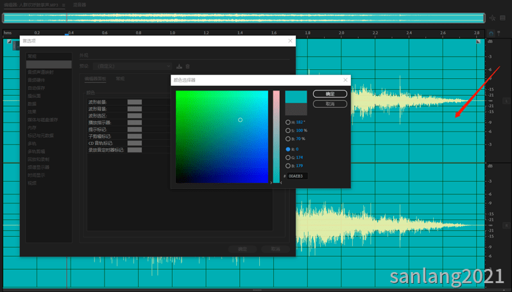Screen dimensions: 512x292
Task: Close the Preferences dialog window
Action: click(x=290, y=41)
